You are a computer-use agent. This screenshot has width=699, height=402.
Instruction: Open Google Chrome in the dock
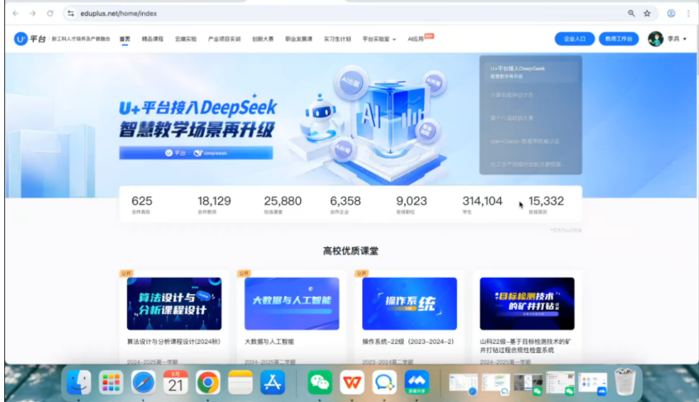click(207, 382)
